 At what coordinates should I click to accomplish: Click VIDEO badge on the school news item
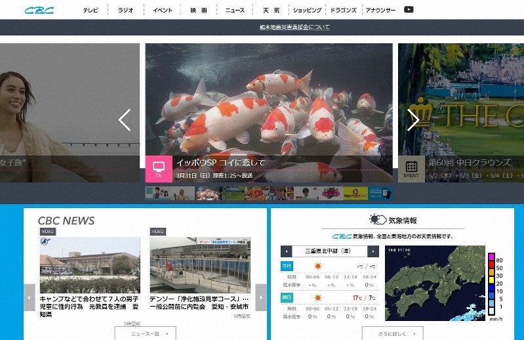(47, 232)
